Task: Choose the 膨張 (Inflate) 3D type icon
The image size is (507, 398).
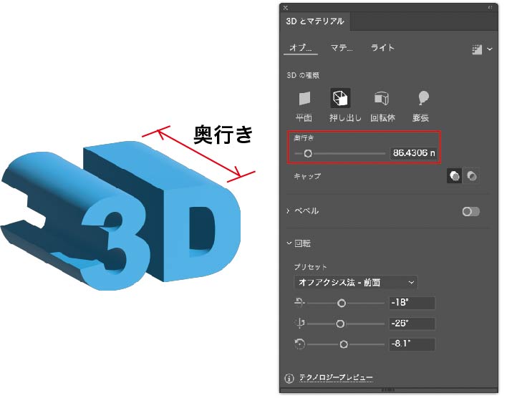Action: point(424,99)
